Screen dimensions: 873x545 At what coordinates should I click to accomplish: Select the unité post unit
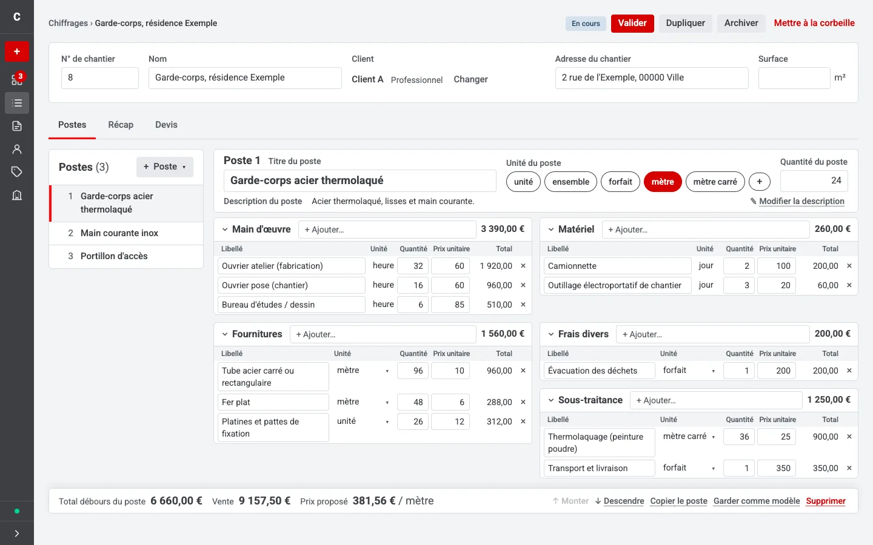(x=523, y=182)
